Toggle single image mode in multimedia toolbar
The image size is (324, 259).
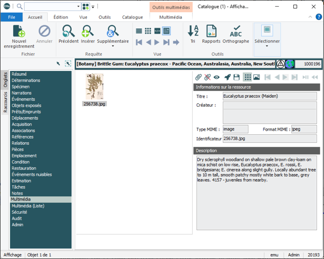pyautogui.click(x=257, y=77)
